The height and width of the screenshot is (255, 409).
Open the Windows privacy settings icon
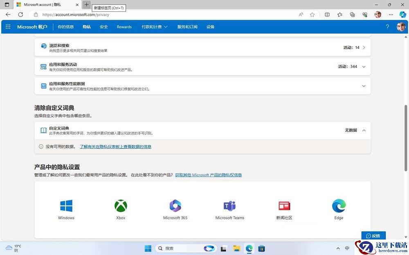66,206
